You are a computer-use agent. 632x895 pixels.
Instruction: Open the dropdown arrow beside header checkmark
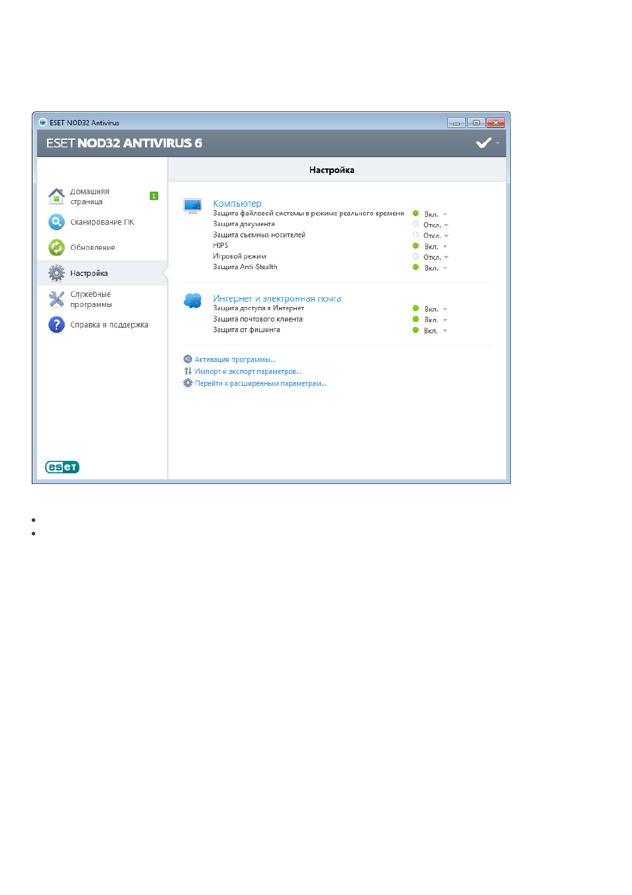[498, 143]
